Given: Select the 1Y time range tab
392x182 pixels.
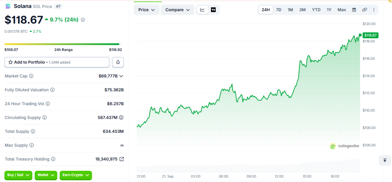Looking at the screenshot, I should 329,10.
